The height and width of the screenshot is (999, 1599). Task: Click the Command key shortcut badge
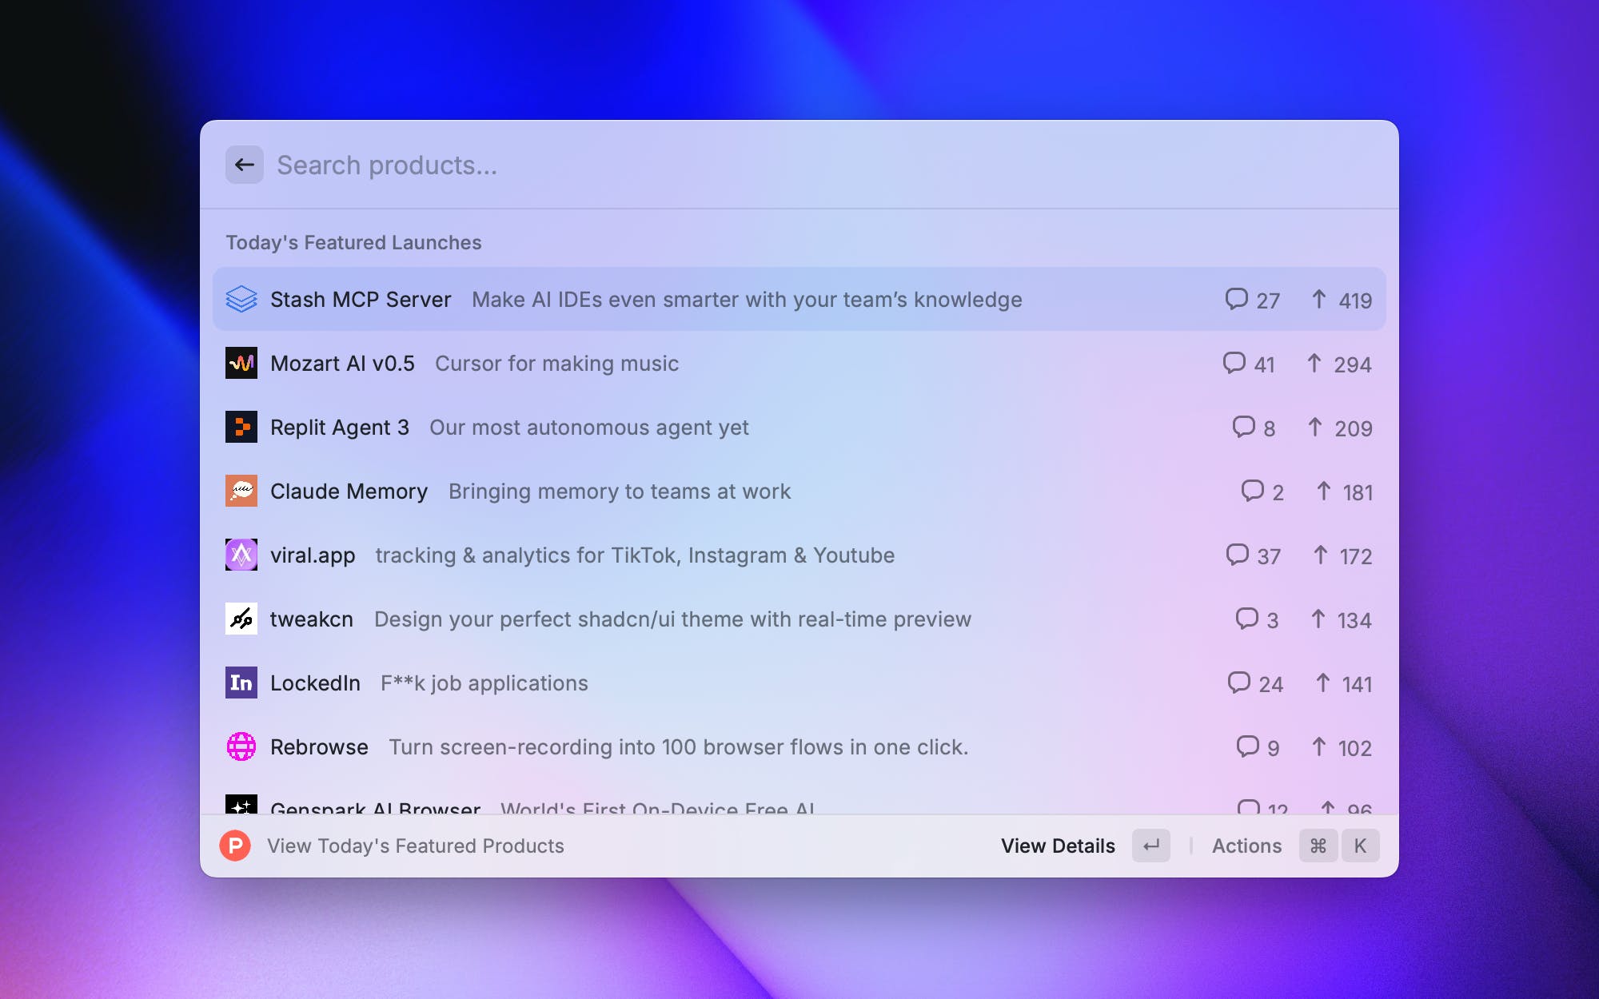click(1318, 846)
